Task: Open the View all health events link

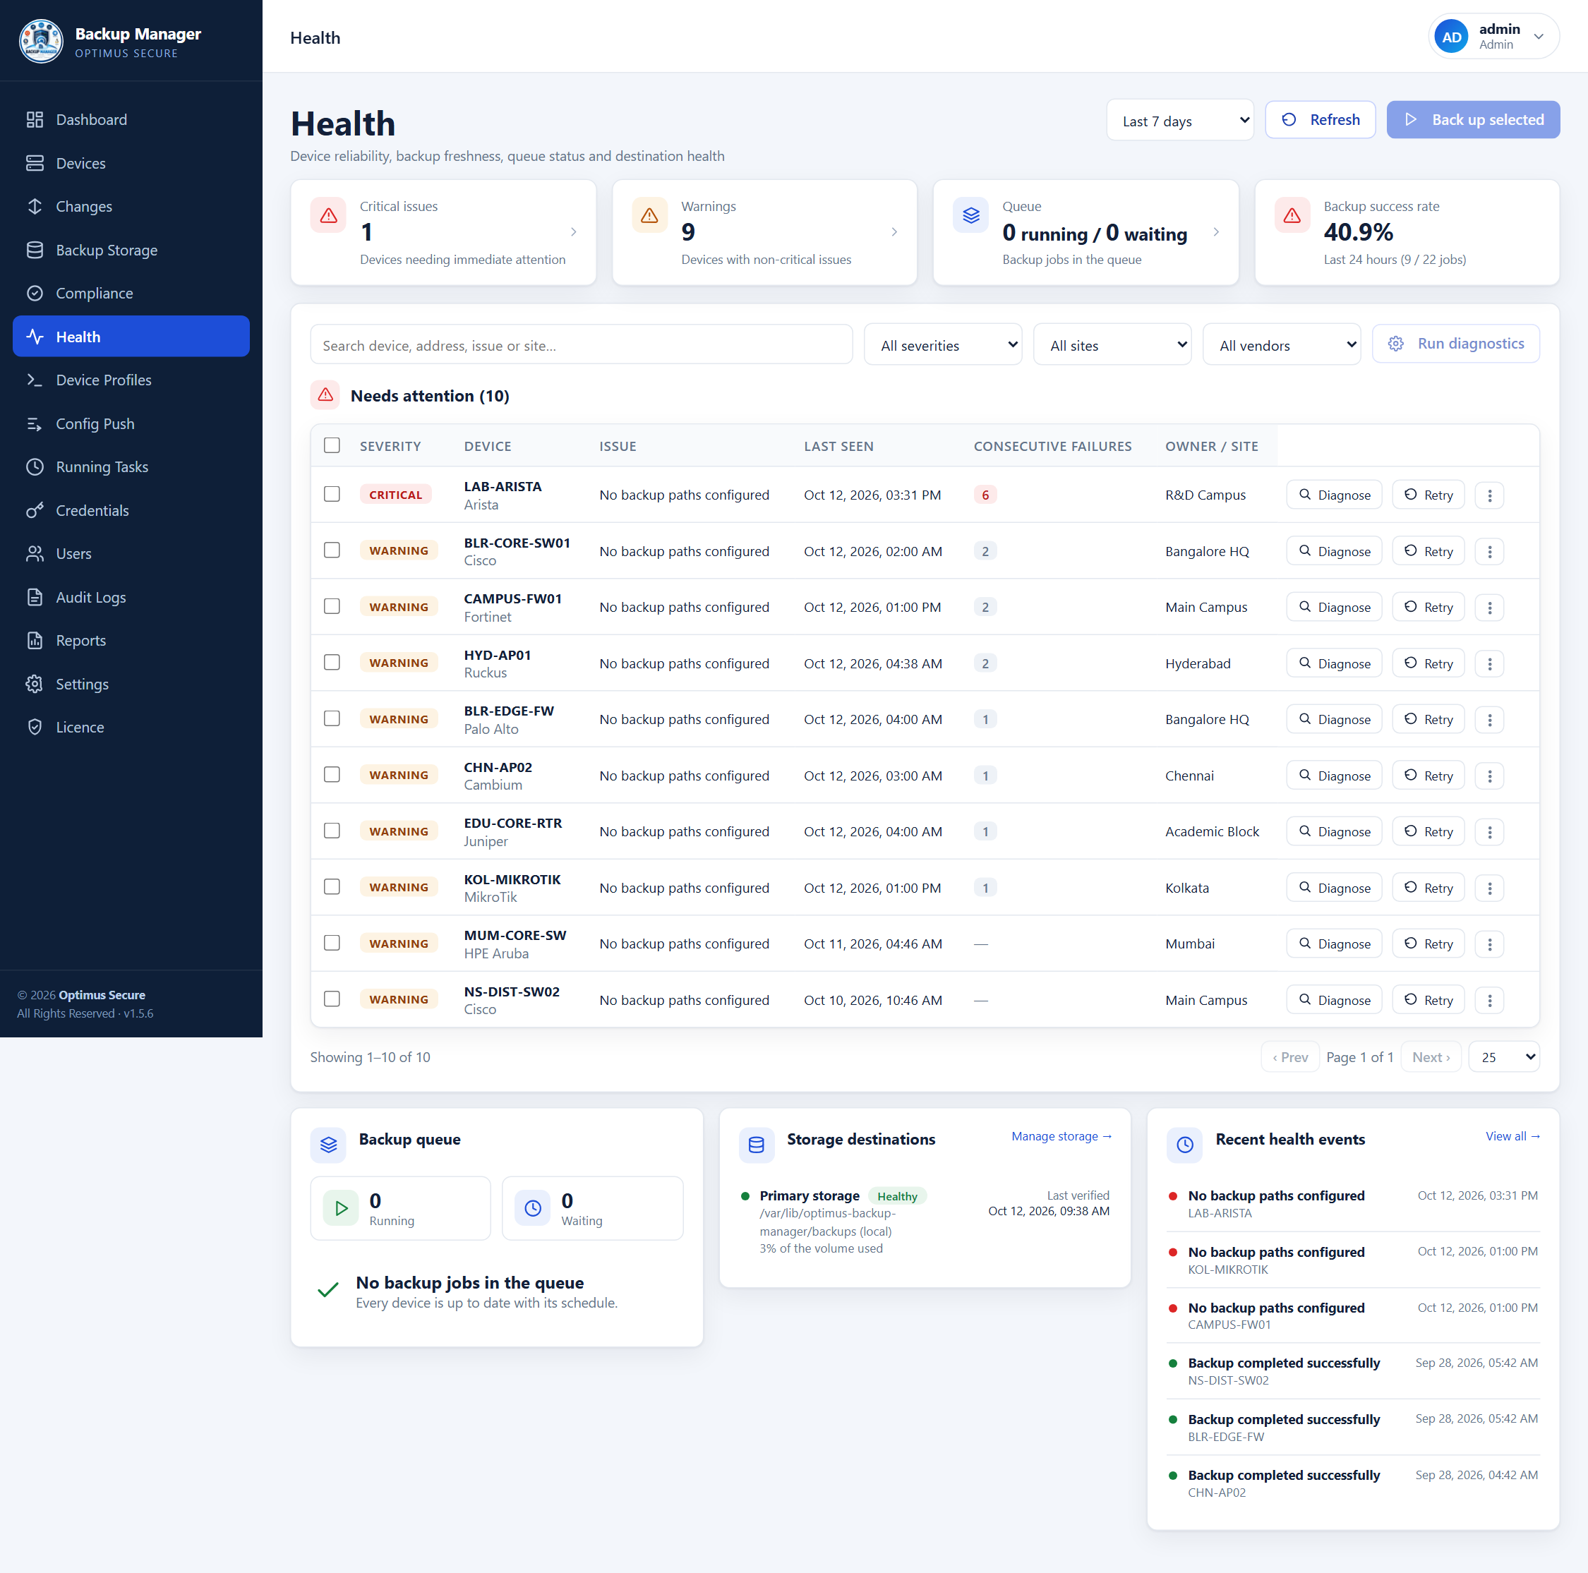Action: [x=1512, y=1137]
